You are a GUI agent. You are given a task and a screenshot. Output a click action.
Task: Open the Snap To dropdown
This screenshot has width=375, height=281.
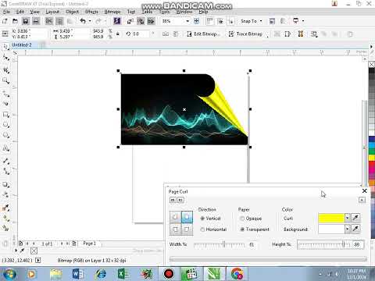(252, 21)
